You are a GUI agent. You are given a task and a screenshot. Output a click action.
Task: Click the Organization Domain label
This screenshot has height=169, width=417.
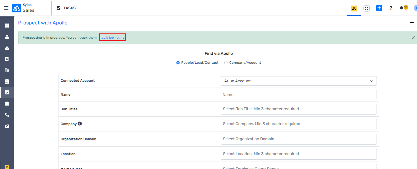(78, 139)
